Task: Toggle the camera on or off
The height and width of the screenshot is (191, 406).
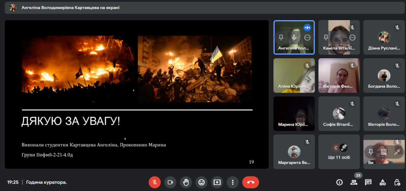Action: 170,182
